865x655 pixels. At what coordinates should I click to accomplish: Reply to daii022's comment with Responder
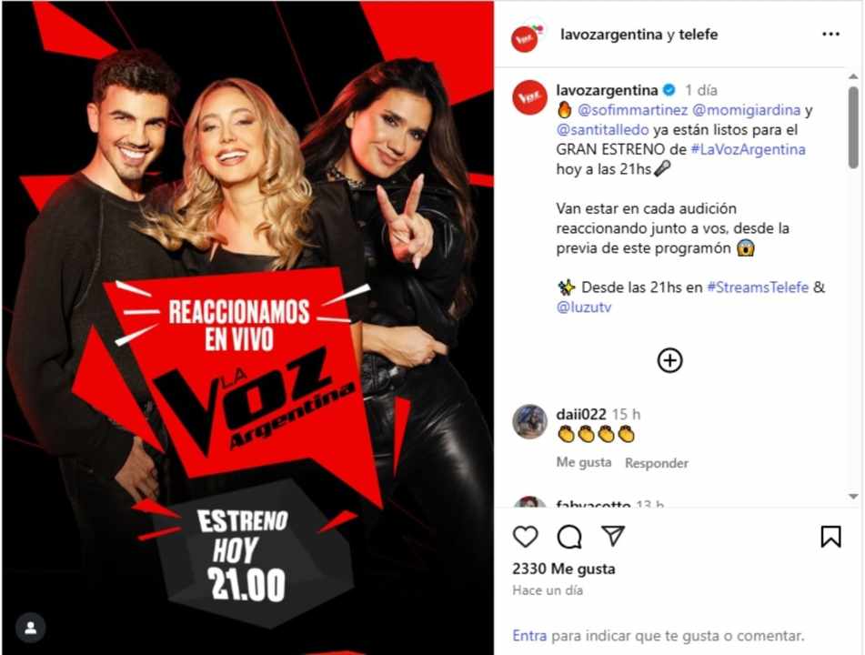pos(657,463)
